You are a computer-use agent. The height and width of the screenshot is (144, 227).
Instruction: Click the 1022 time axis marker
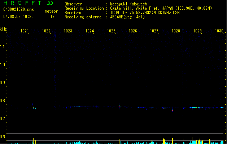tap(46, 31)
